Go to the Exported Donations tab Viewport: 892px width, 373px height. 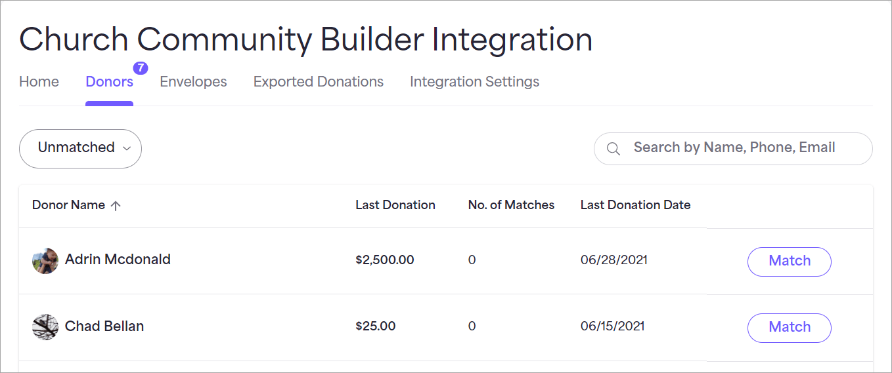[x=319, y=82]
